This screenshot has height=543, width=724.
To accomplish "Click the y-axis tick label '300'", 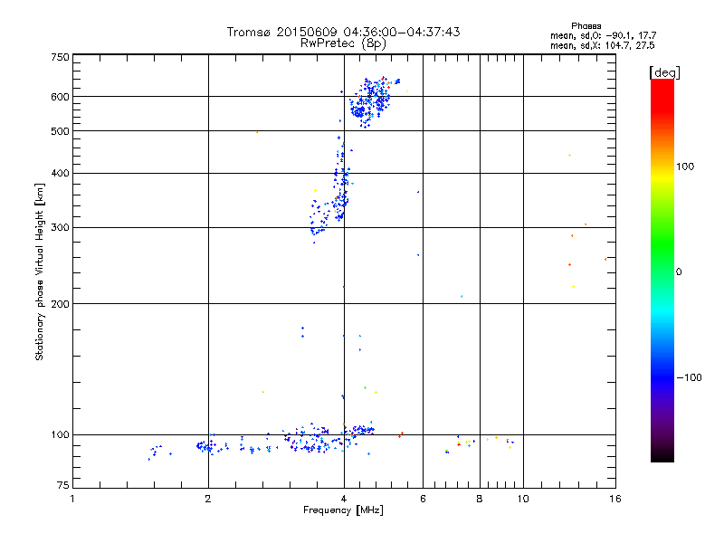I will (x=60, y=228).
